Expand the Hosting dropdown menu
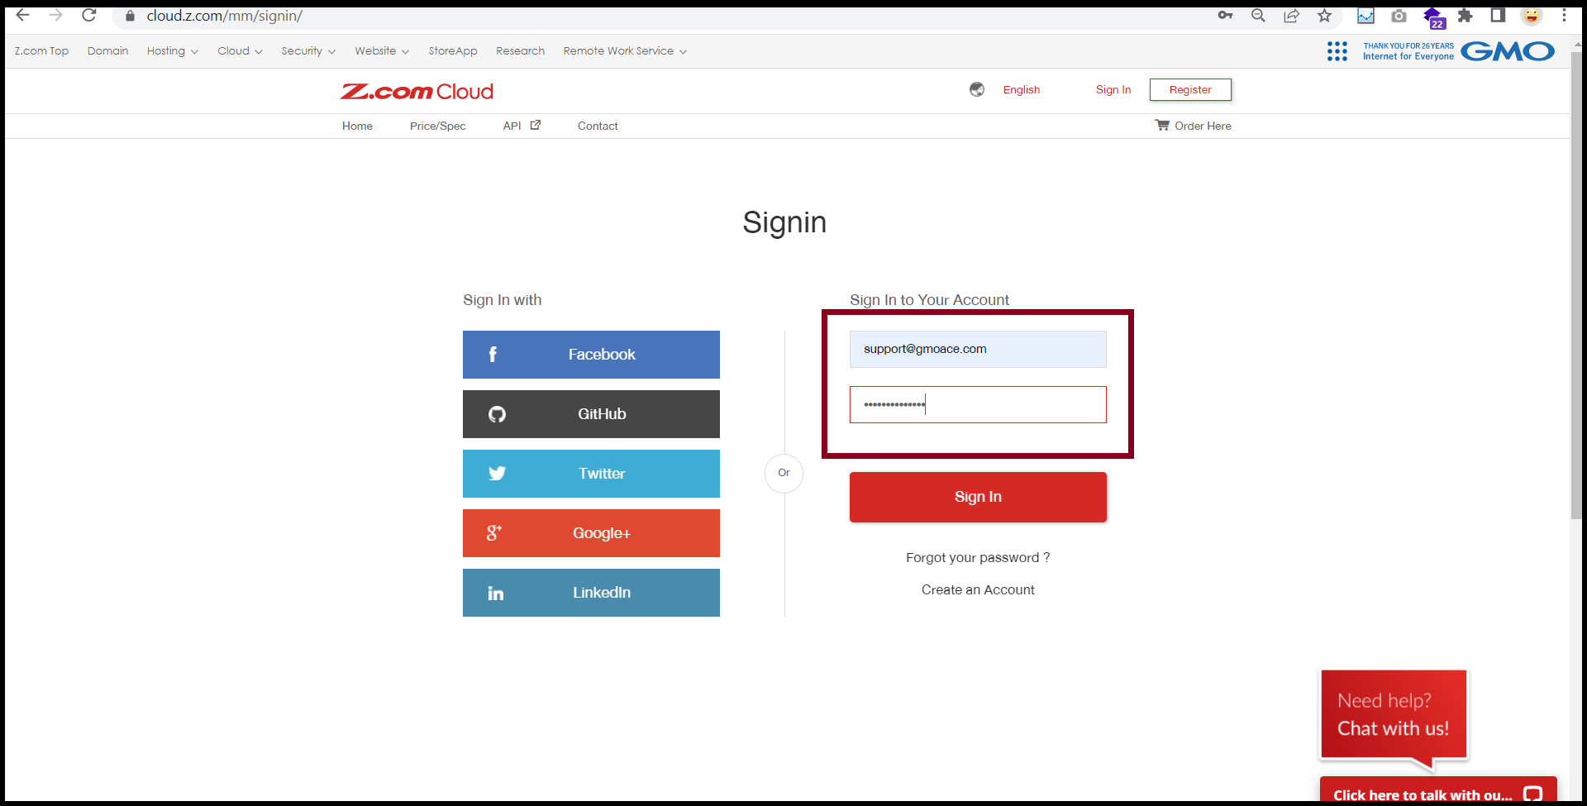 coord(172,51)
